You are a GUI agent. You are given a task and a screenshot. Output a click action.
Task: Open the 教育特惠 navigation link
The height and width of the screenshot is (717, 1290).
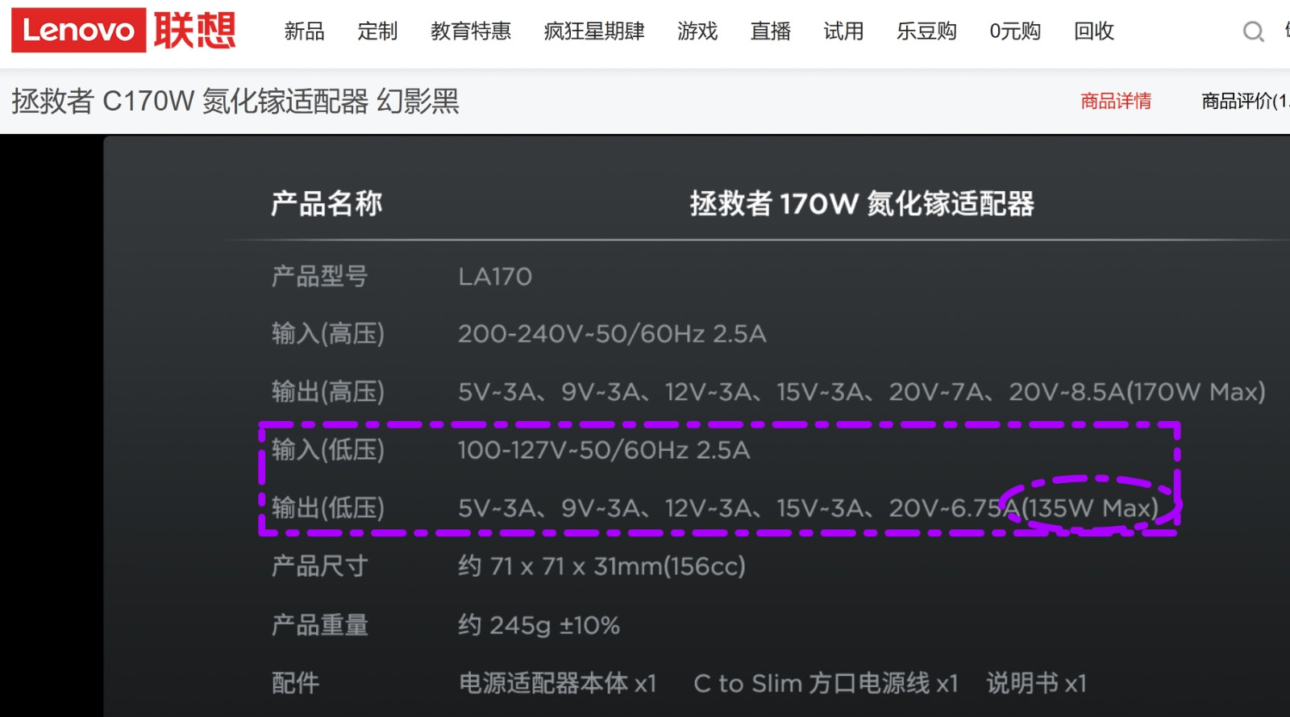470,31
